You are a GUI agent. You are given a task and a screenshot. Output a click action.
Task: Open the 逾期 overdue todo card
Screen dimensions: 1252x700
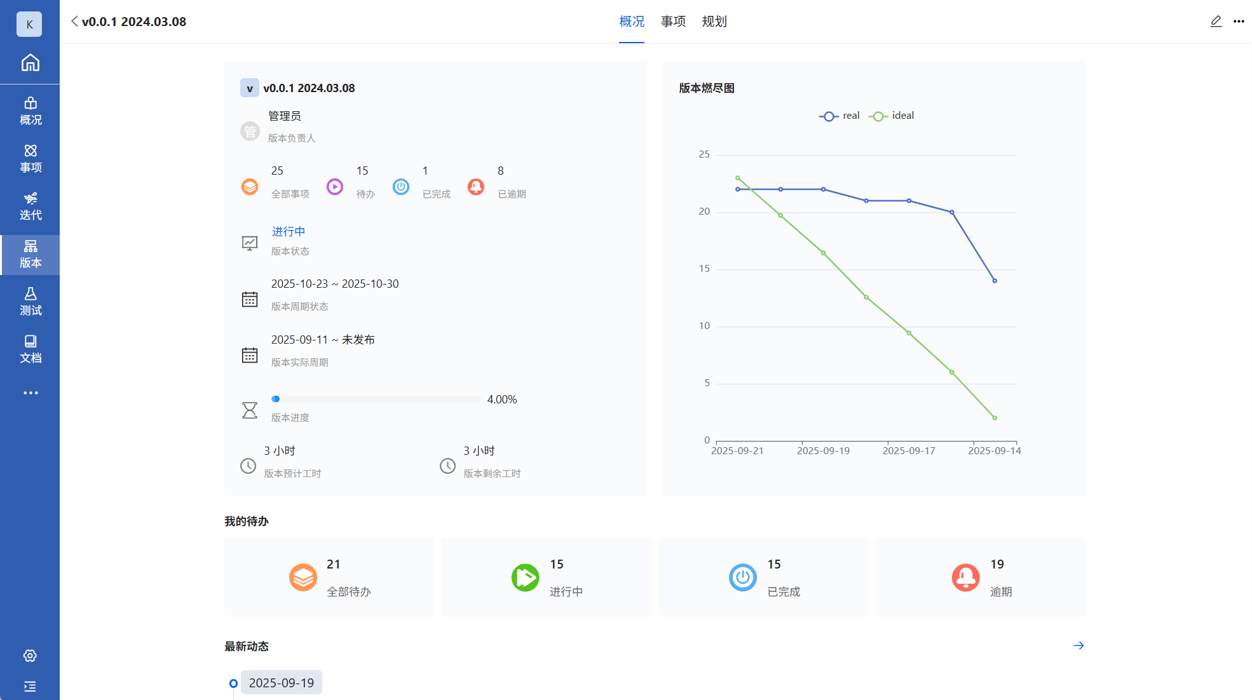pos(981,577)
